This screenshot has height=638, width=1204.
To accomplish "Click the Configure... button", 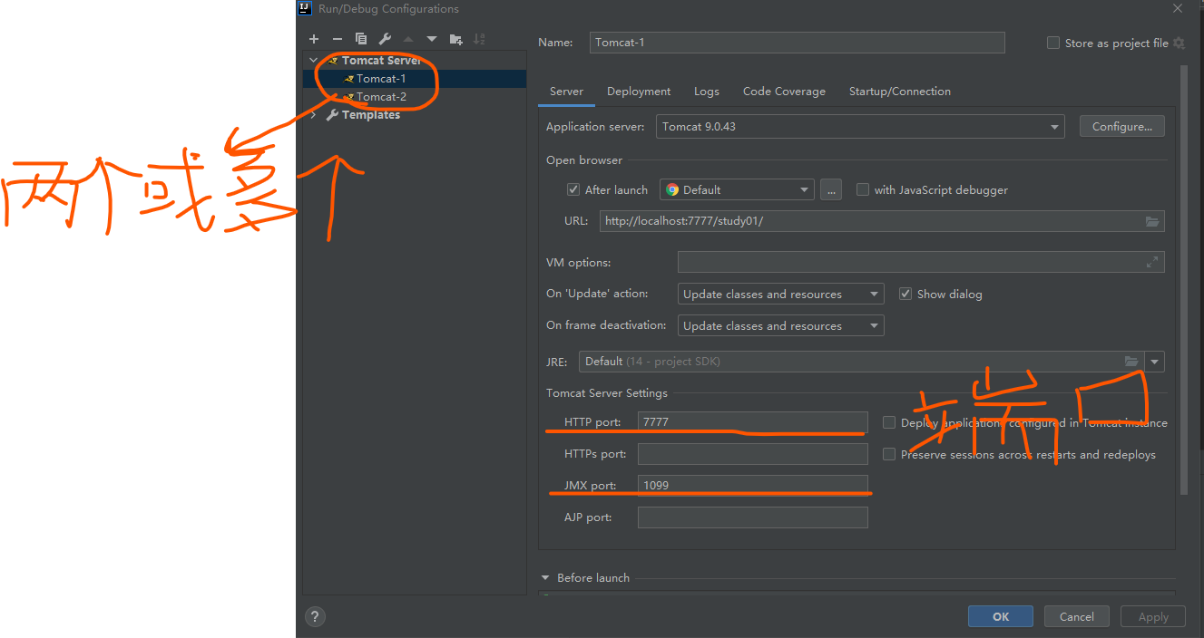I will [x=1122, y=127].
